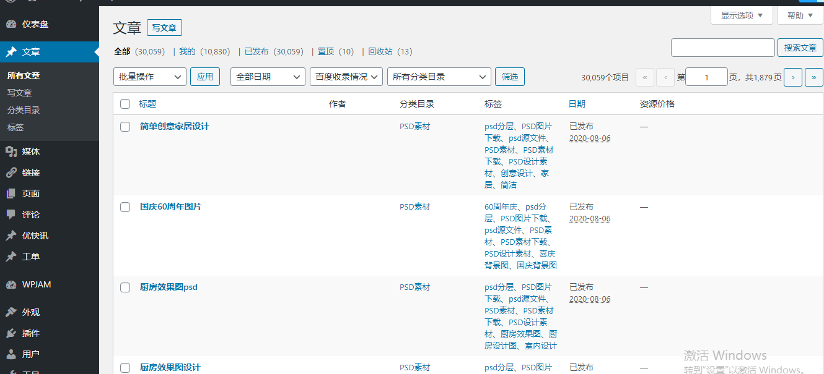This screenshot has height=374, width=824.
Task: Expand the 全部日期 date filter dropdown
Action: click(x=268, y=77)
